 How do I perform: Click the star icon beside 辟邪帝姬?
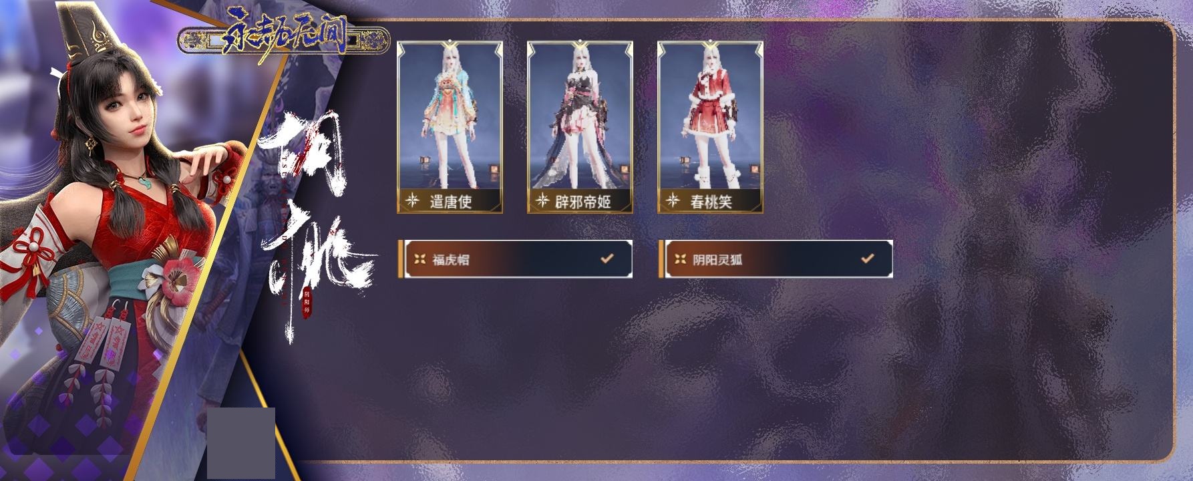(542, 200)
